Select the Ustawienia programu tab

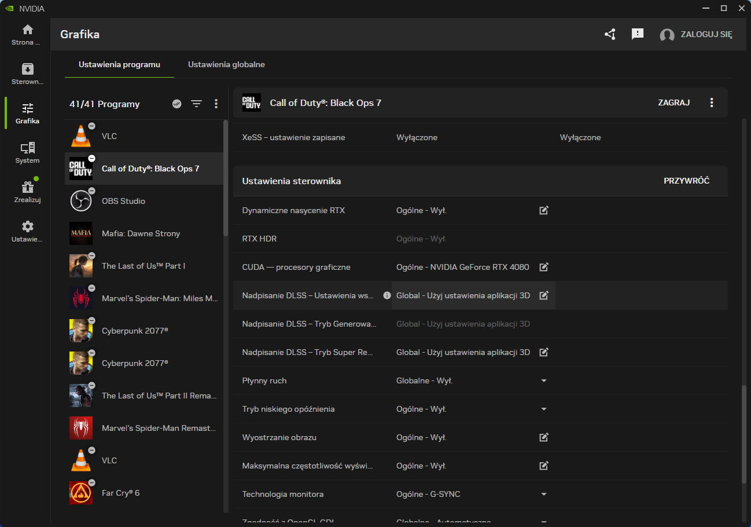119,64
